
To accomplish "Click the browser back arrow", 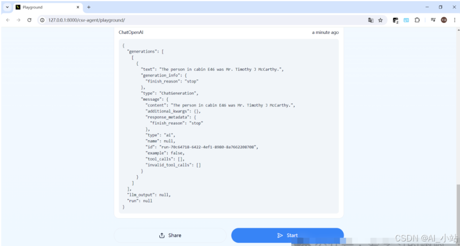I will (8, 20).
